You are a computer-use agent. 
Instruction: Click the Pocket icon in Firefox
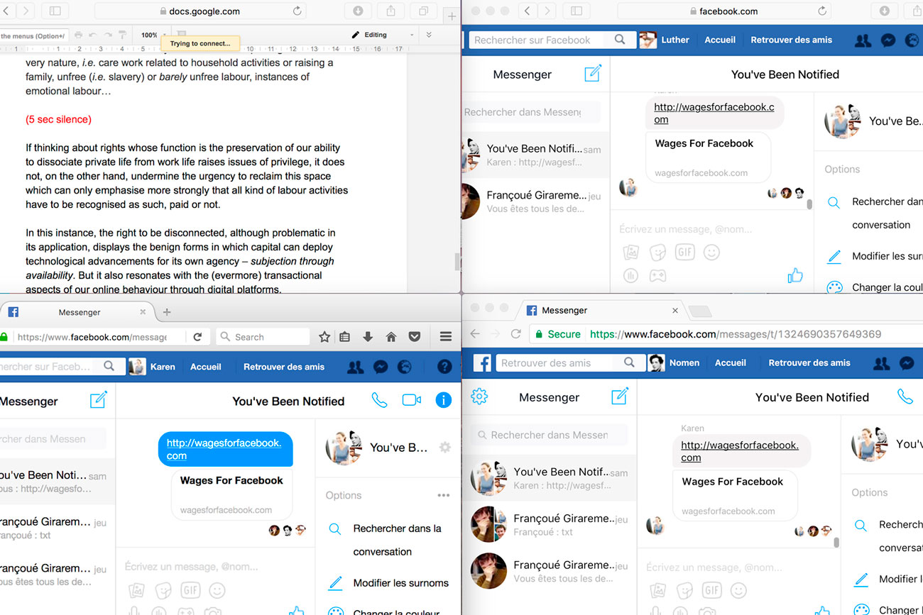click(x=415, y=337)
